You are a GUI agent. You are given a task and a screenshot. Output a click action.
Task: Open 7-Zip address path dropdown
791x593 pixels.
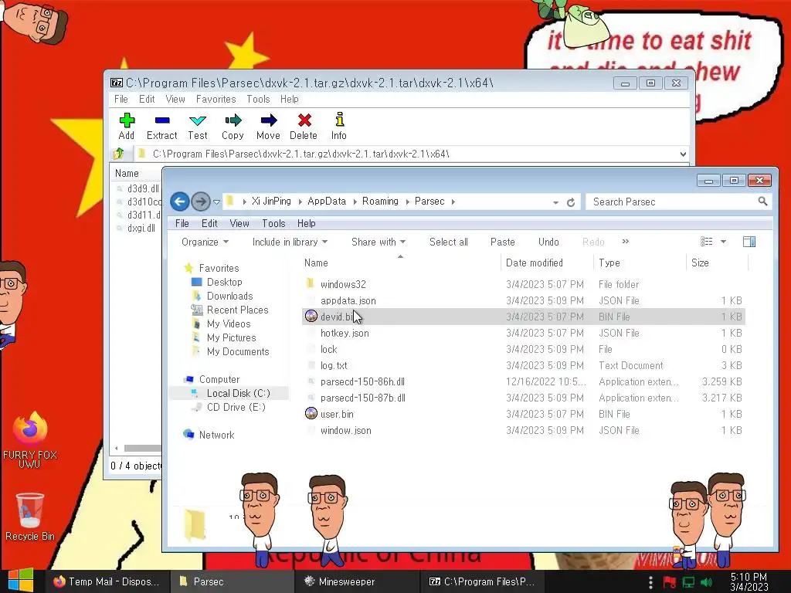pyautogui.click(x=683, y=154)
